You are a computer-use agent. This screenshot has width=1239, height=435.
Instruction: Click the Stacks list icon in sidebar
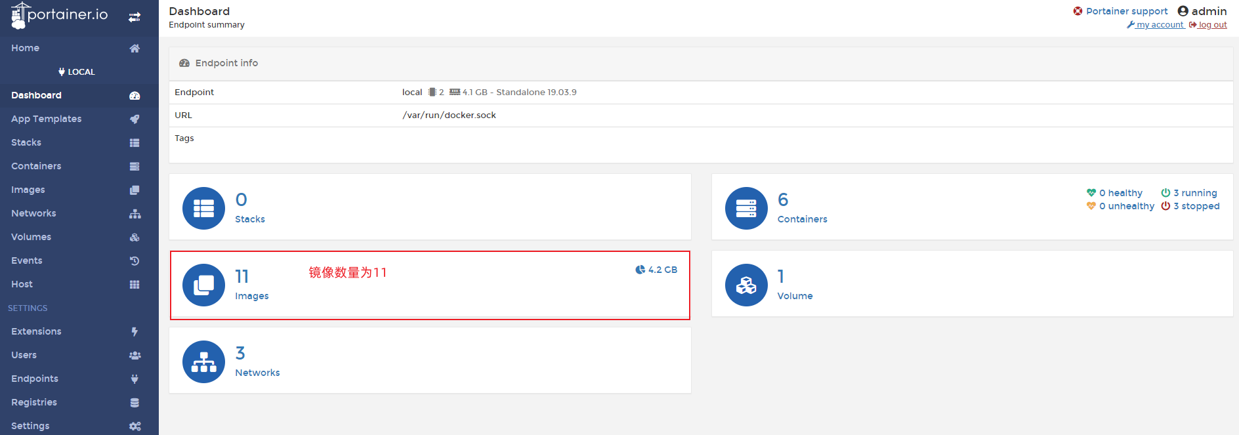[x=135, y=142]
